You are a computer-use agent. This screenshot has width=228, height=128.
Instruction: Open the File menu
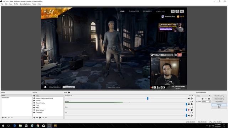tap(2, 4)
